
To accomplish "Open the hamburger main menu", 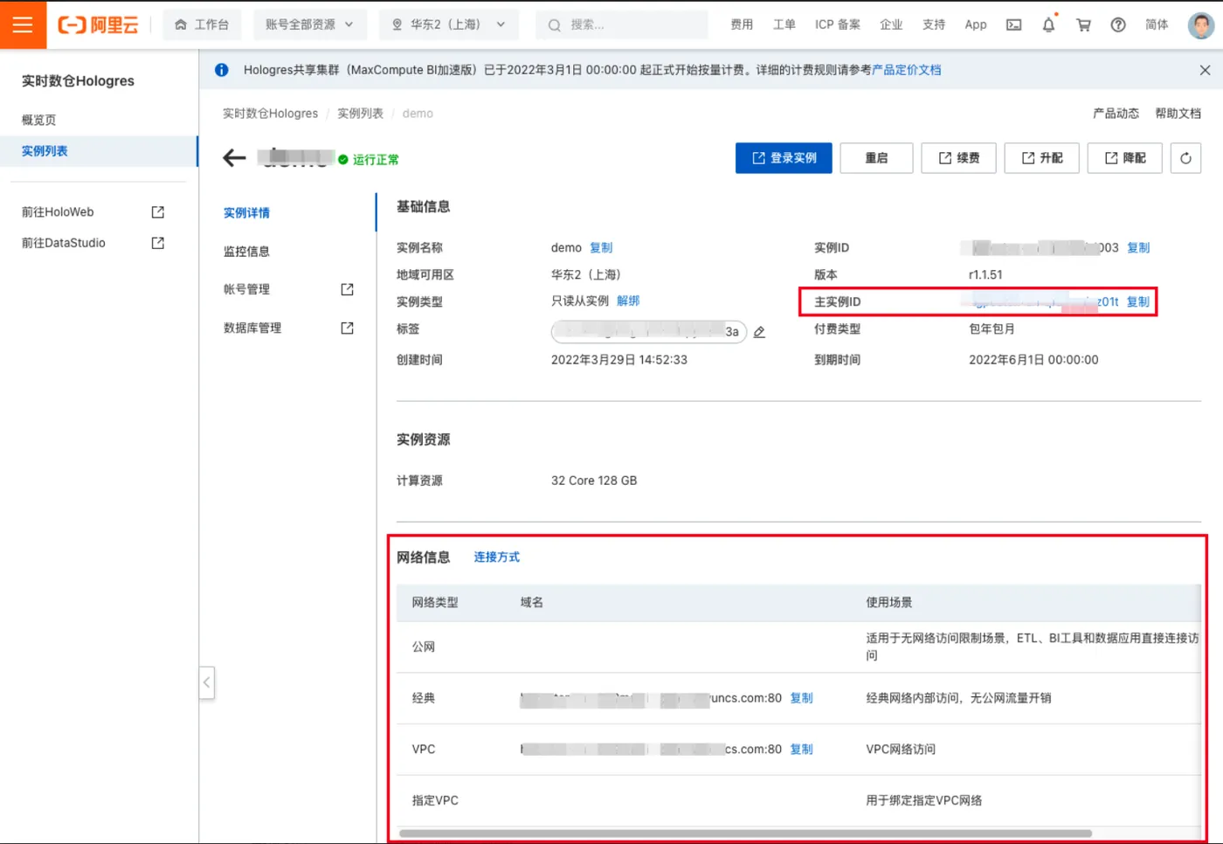I will click(23, 24).
